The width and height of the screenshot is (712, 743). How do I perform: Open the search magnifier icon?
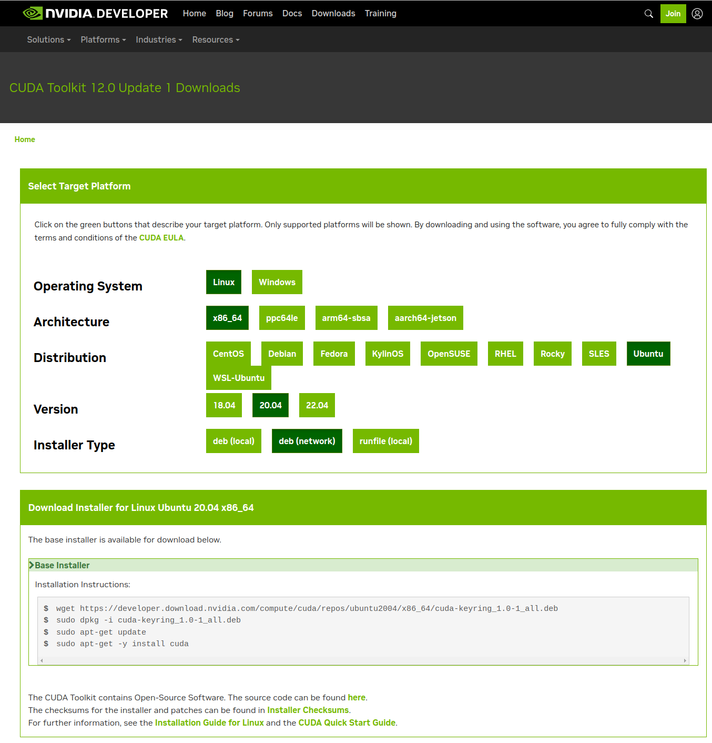point(649,14)
